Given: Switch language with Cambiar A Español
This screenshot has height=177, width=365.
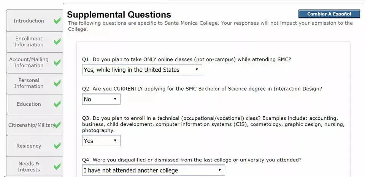Looking at the screenshot, I should (x=329, y=14).
